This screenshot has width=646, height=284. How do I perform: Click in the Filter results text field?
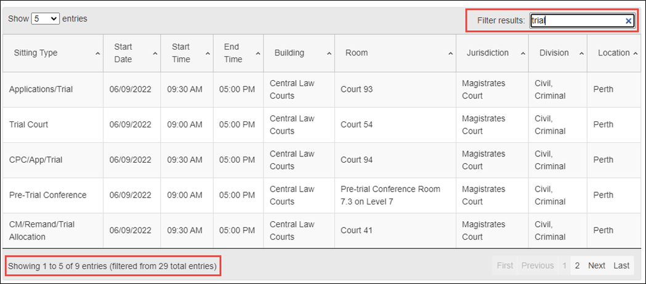click(582, 20)
